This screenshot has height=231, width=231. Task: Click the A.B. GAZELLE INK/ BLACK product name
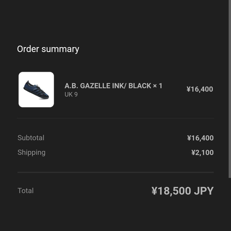pos(108,86)
